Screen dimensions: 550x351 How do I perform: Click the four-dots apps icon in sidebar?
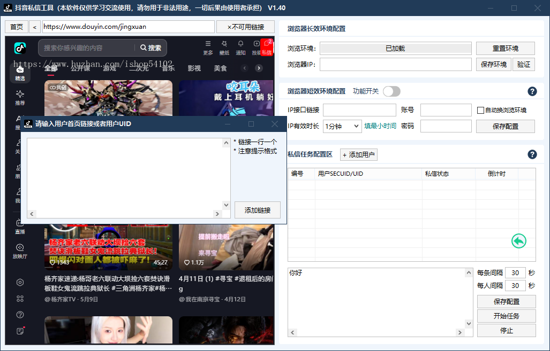click(20, 299)
